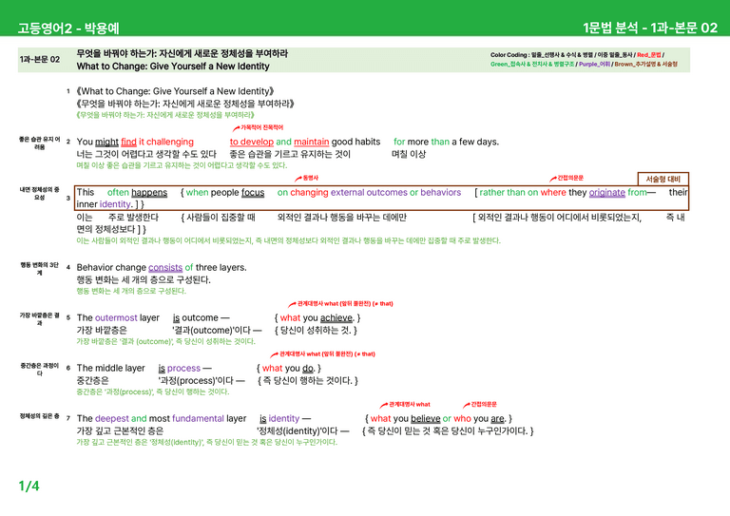Screen dimensions: 730x516
Task: Click "on changing external outcomes or behaviors"
Action: coord(369,193)
